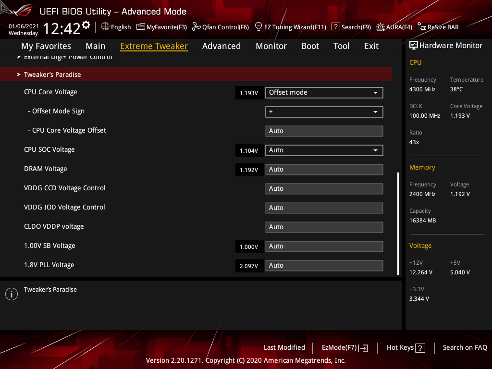Image resolution: width=492 pixels, height=369 pixels.
Task: Click the 2400 MHz memory frequency
Action: (422, 194)
